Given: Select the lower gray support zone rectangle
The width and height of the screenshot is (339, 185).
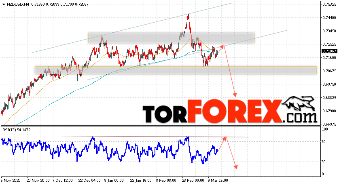Looking at the screenshot, I should click(x=176, y=70).
